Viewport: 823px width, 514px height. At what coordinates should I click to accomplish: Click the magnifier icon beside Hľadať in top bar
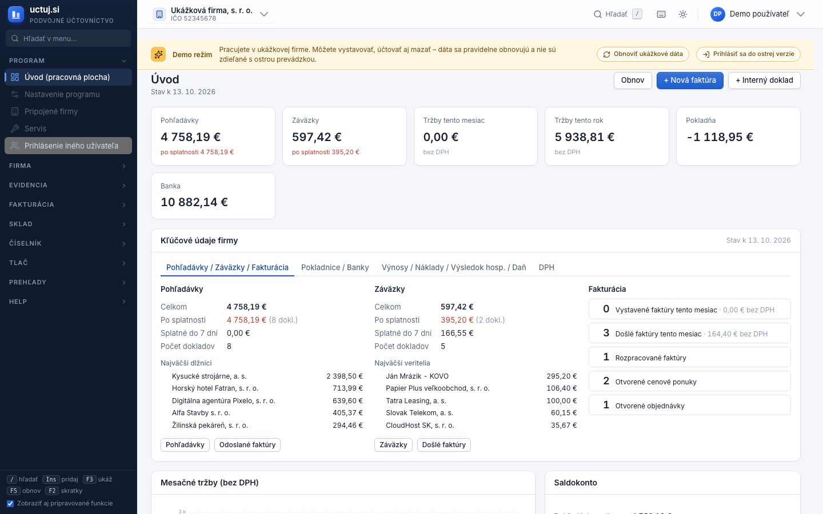click(x=598, y=14)
